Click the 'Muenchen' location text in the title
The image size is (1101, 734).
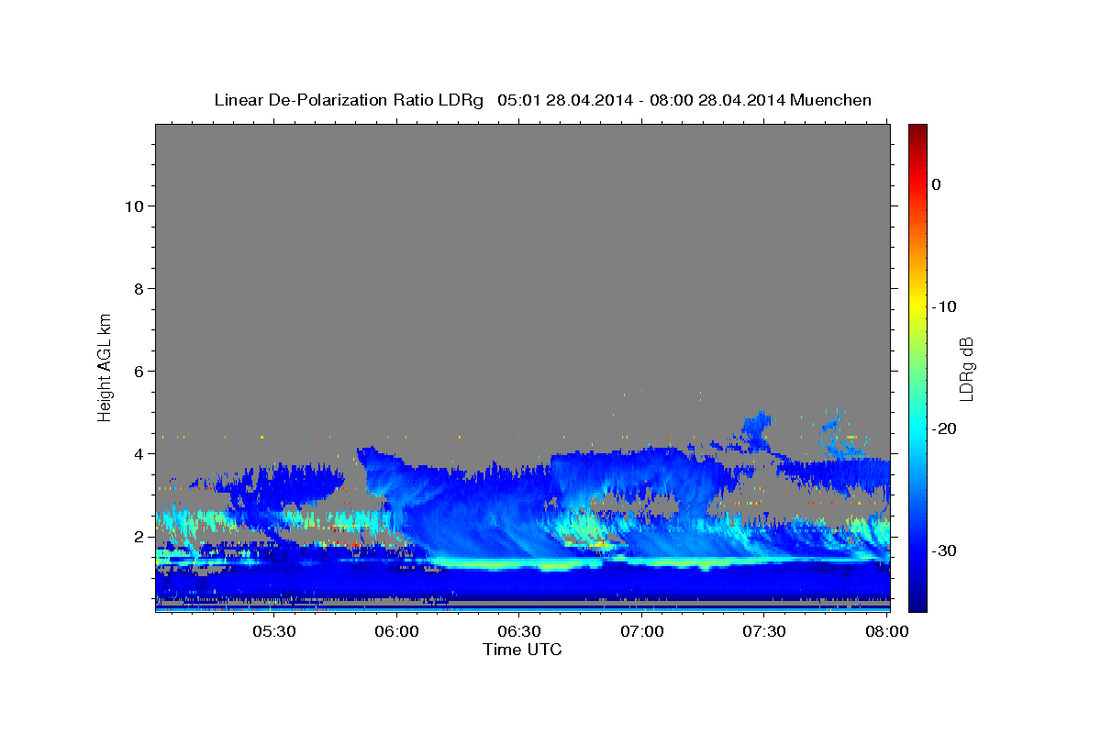(830, 100)
